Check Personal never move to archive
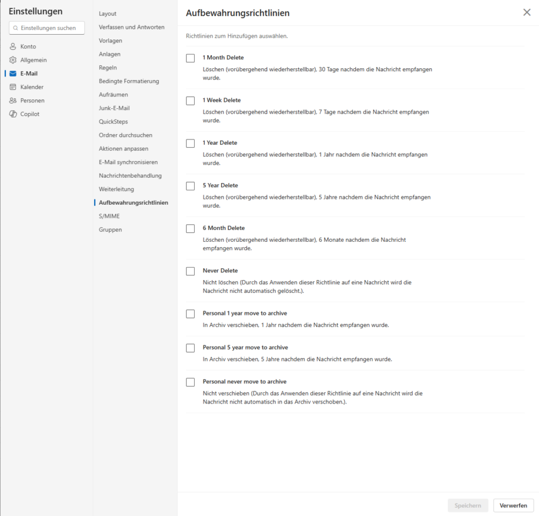 click(190, 382)
